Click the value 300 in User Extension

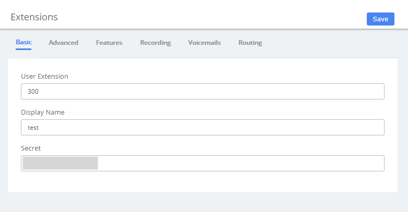click(x=33, y=92)
